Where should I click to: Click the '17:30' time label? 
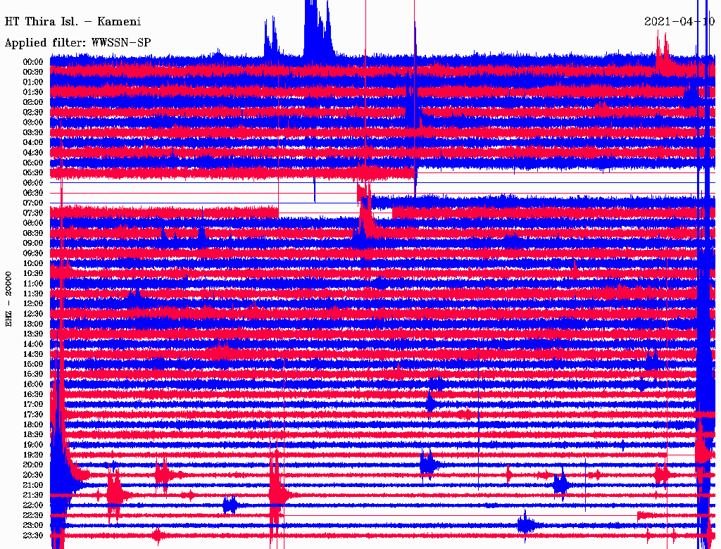pyautogui.click(x=33, y=415)
